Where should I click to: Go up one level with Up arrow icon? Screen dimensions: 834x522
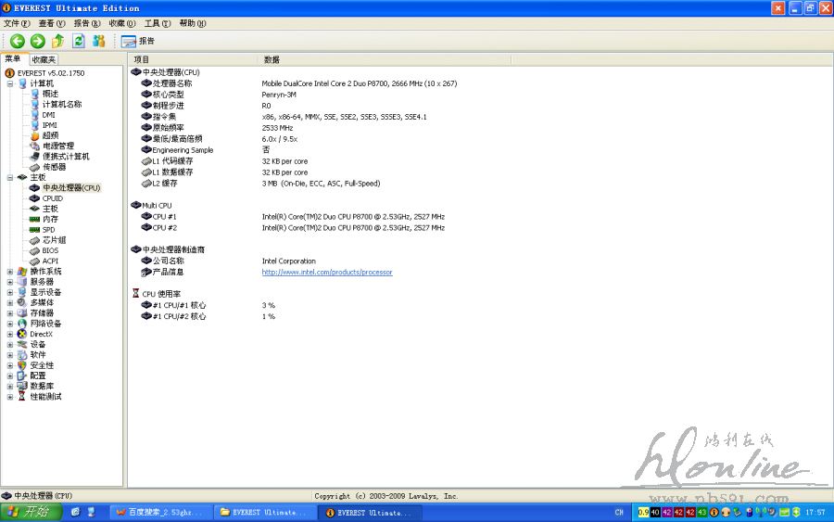[x=58, y=41]
